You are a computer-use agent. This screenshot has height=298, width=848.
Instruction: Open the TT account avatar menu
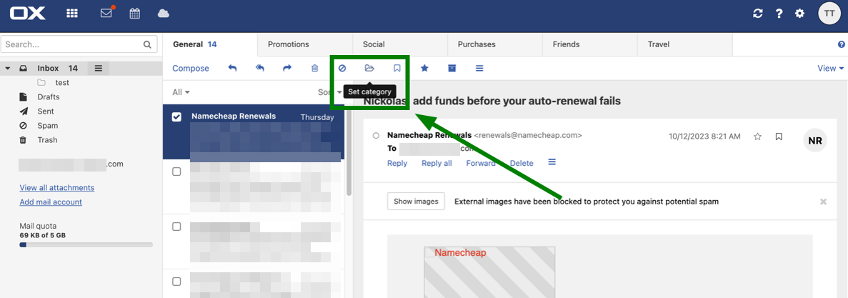[x=829, y=14]
